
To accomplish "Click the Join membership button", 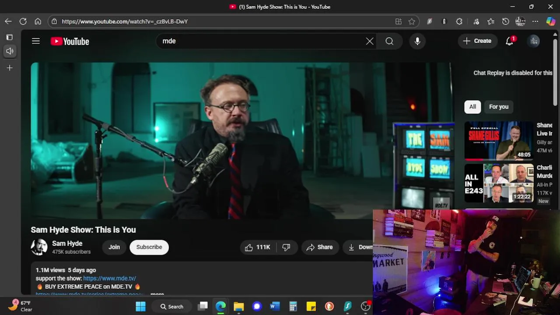I will [x=114, y=247].
